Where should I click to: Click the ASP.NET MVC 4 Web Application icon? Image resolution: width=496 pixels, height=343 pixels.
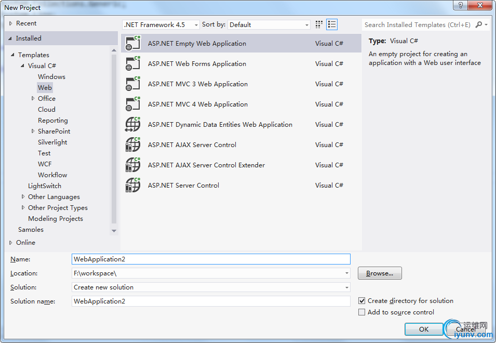[x=133, y=104]
